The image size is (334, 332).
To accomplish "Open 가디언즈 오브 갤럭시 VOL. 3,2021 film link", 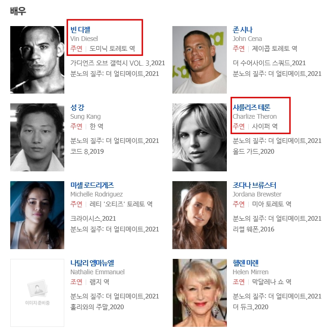I will point(117,63).
